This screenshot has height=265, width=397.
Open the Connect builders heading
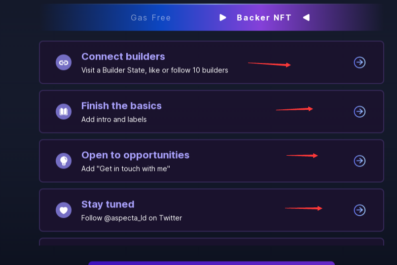[x=123, y=57]
